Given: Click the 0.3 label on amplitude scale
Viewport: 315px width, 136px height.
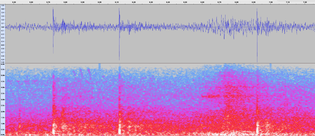Looking at the screenshot, I should click(x=3, y=16).
